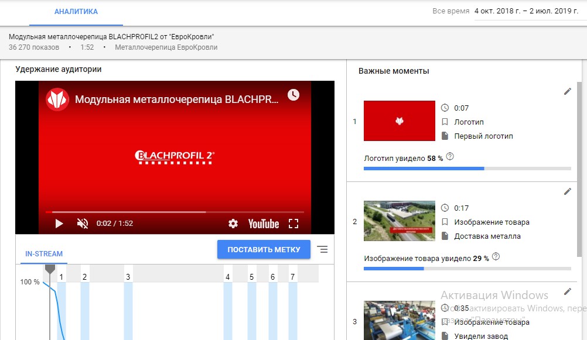
Task: Edit the Доставка металла moment with pencil
Action: 568,191
